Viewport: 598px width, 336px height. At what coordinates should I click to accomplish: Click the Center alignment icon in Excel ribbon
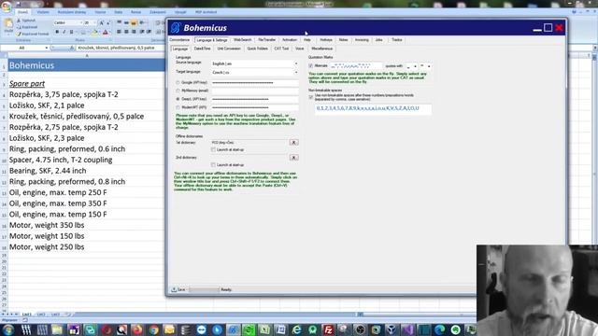pyautogui.click(x=126, y=32)
